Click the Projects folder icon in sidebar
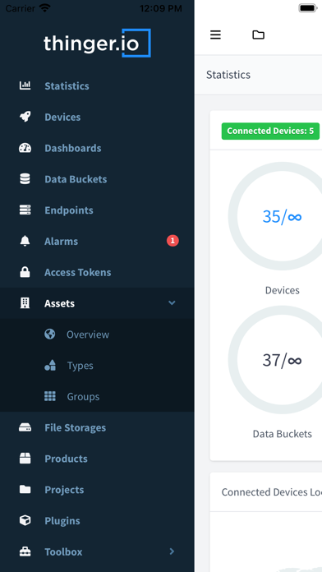The image size is (322, 572). click(25, 489)
